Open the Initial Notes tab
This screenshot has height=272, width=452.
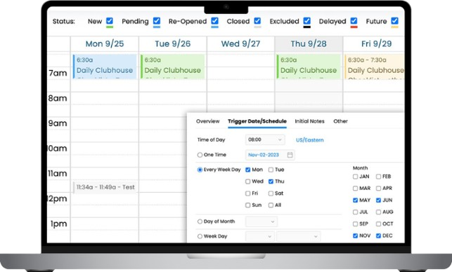pos(309,121)
